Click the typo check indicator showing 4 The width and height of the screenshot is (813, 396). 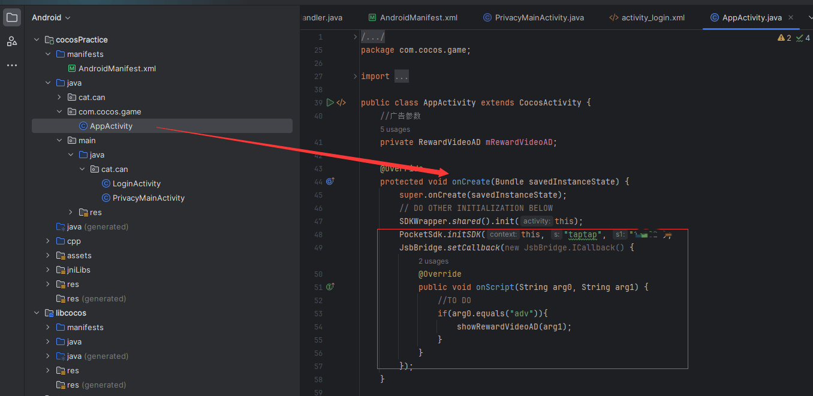click(x=803, y=38)
